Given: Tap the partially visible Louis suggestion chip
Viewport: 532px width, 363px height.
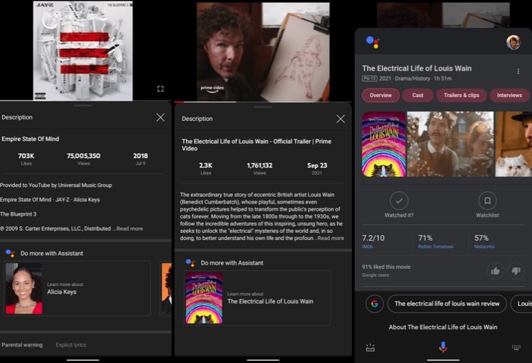Looking at the screenshot, I should click(x=521, y=303).
